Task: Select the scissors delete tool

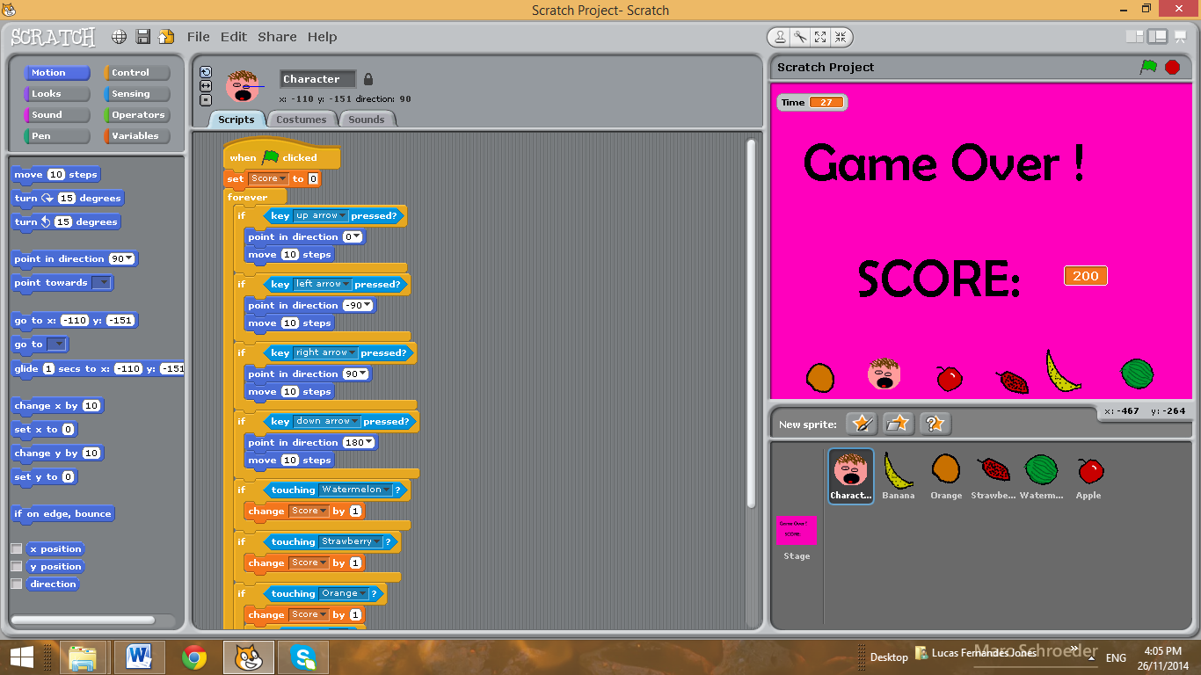Action: [800, 37]
